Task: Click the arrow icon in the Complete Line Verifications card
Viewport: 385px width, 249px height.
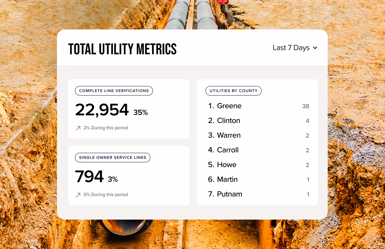Action: point(78,128)
